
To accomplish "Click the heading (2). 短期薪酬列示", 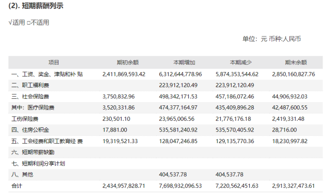I will pos(36,7).
